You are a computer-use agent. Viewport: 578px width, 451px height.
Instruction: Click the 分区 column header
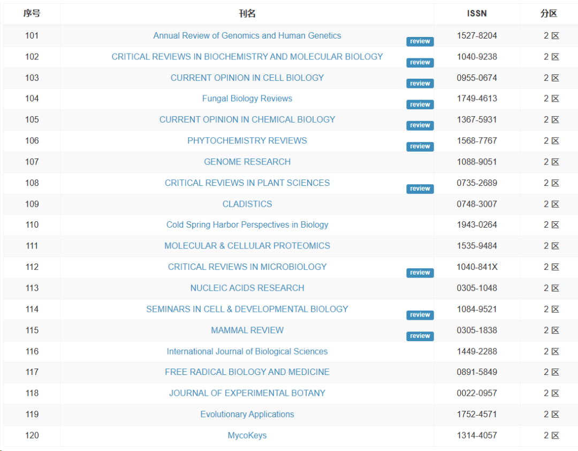(549, 13)
